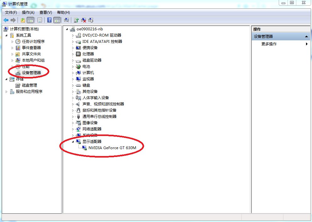Click the blue Help question mark icon
Image resolution: width=312 pixels, height=222 pixels.
[x=49, y=20]
